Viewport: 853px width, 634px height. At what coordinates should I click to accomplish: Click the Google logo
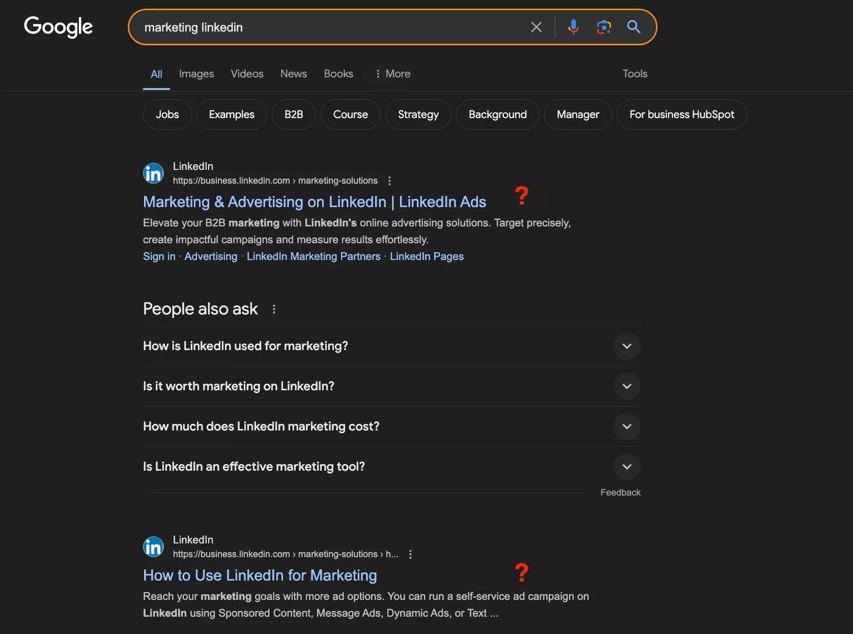[x=58, y=27]
